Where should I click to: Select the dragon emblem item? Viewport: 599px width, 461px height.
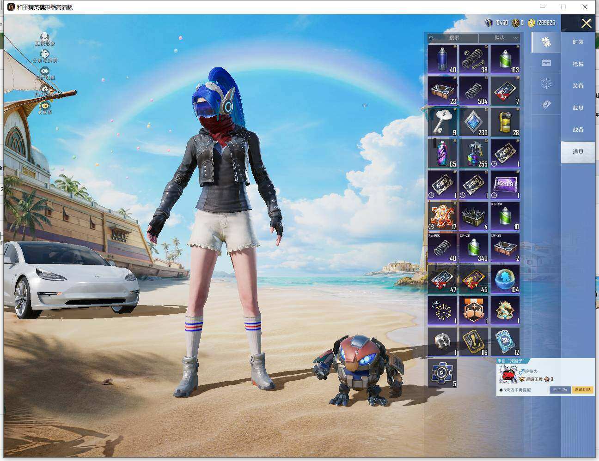click(x=505, y=310)
